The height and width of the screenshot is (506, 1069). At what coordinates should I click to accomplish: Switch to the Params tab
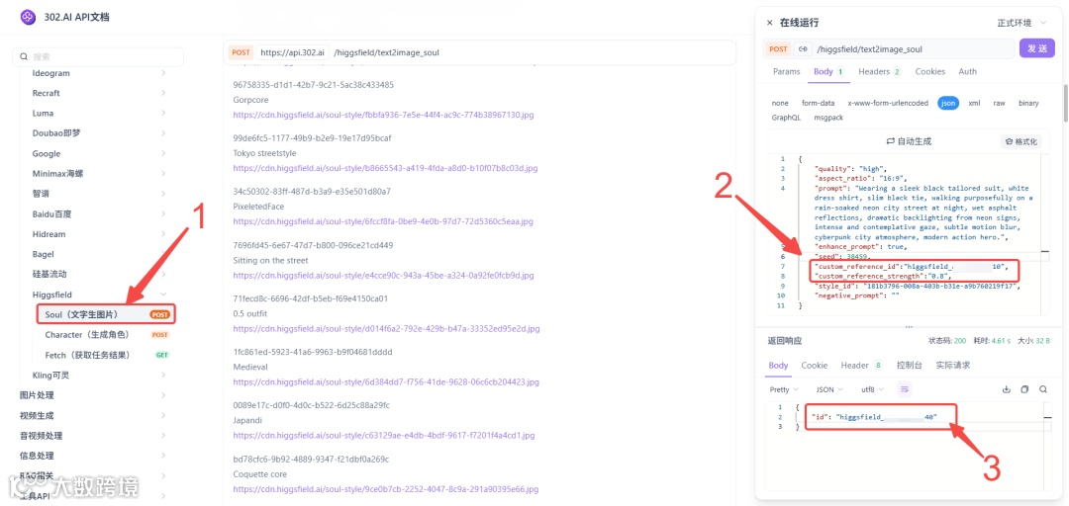click(786, 71)
